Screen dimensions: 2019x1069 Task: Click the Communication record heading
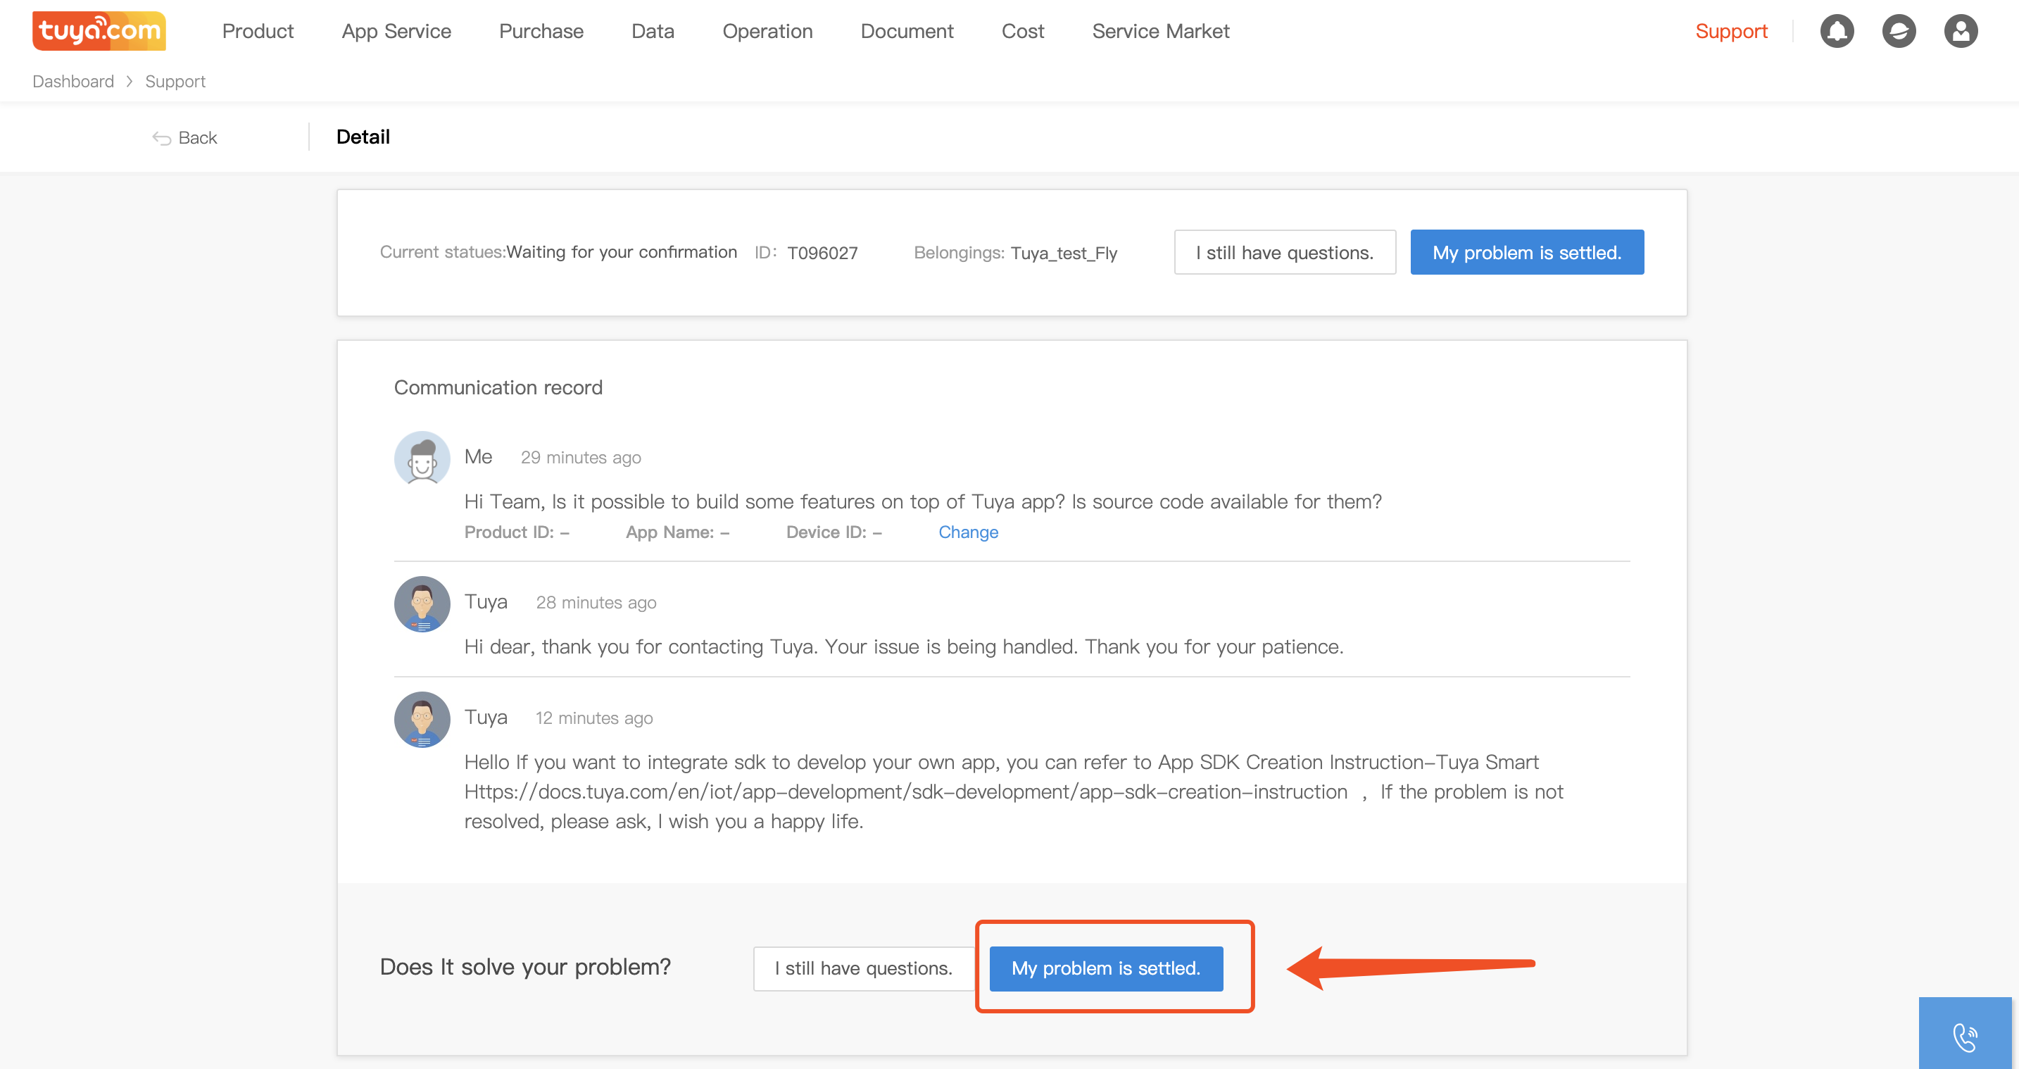point(498,387)
